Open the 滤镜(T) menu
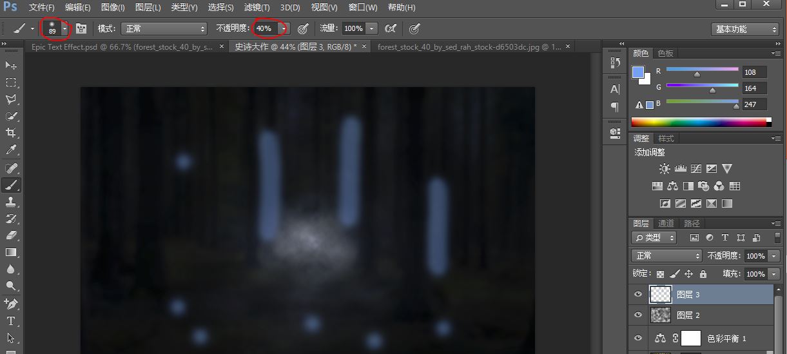 pos(257,8)
